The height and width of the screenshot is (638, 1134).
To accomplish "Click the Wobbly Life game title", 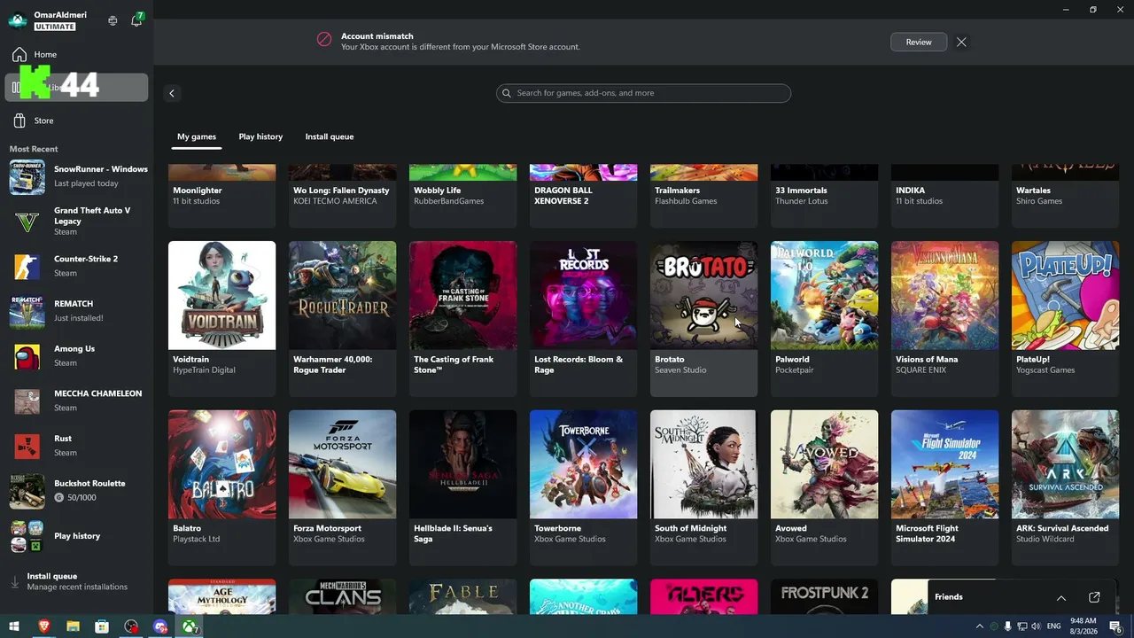I will tap(438, 191).
